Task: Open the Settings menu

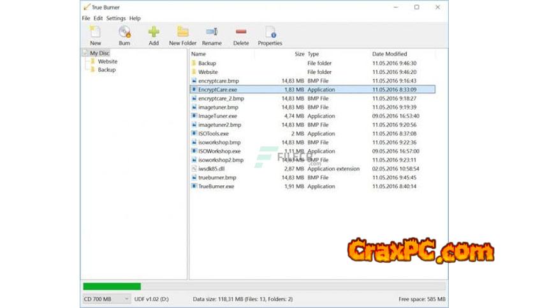Action: pos(116,18)
